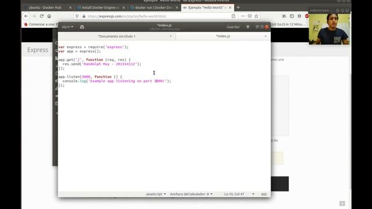
Task: Open a new Firefox tab
Action: (x=238, y=8)
